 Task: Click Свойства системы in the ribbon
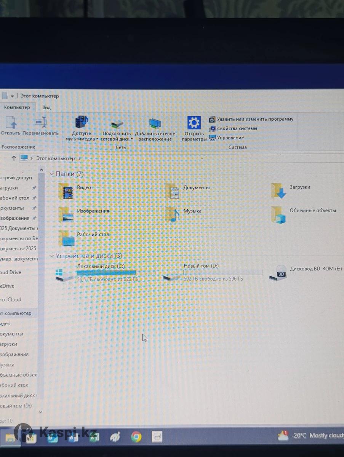tap(237, 129)
